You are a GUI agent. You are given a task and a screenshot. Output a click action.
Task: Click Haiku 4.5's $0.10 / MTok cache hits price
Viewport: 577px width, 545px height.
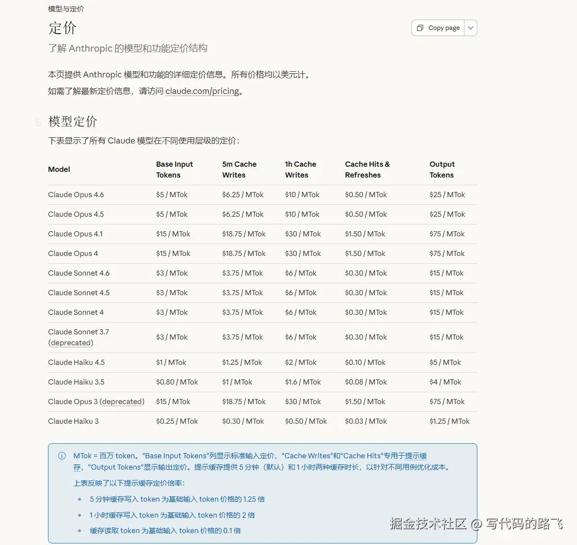click(x=365, y=362)
